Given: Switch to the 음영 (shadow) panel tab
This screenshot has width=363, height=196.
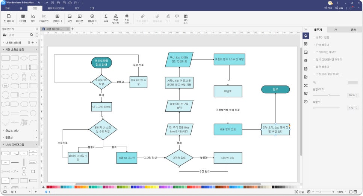Looking at the screenshot, I should [353, 30].
